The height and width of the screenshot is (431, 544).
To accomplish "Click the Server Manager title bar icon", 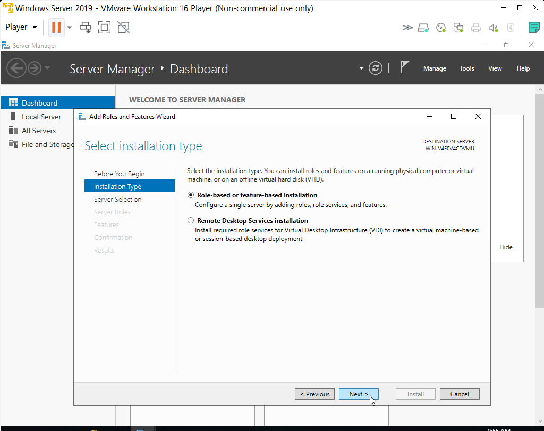I will click(x=5, y=46).
